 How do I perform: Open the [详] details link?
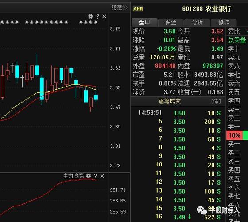[x=216, y=101]
